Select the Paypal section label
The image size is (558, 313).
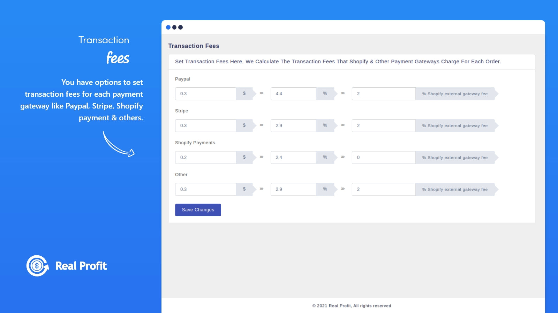183,79
